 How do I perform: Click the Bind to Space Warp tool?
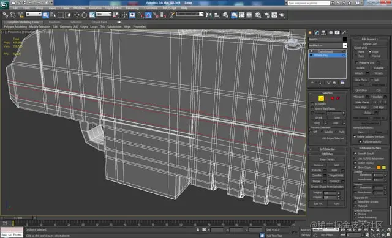(x=20, y=15)
